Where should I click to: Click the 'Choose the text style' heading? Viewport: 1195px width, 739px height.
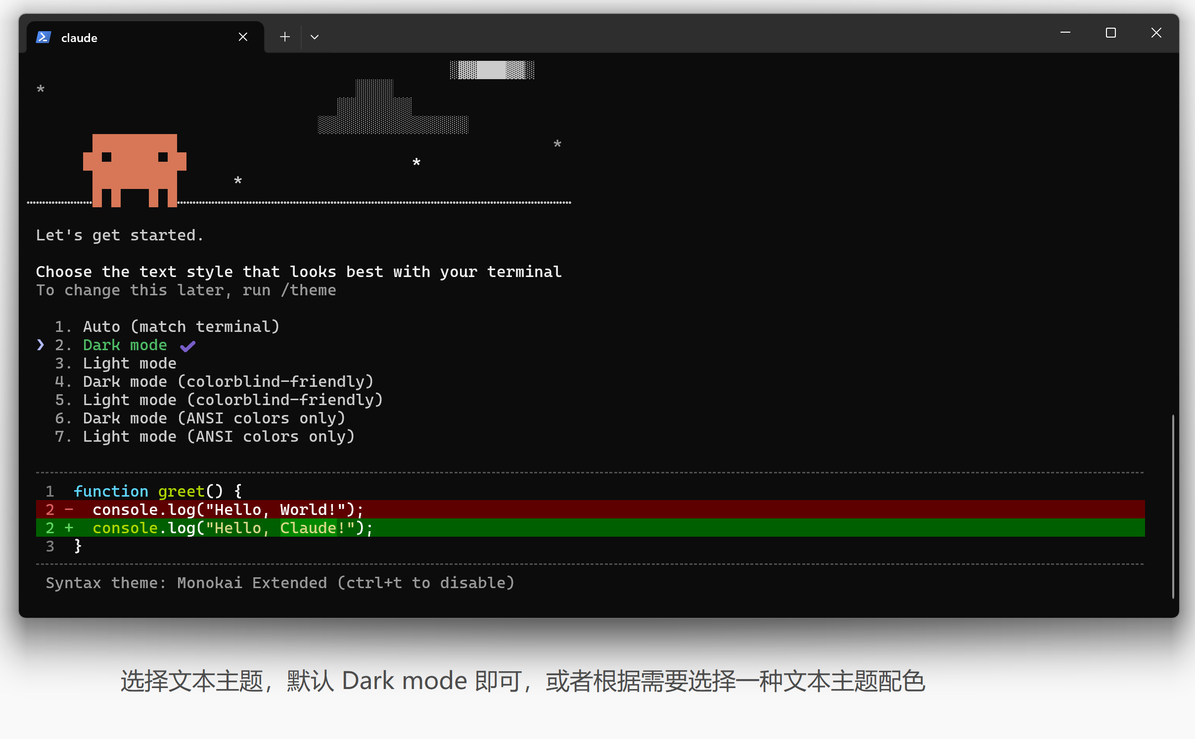299,272
